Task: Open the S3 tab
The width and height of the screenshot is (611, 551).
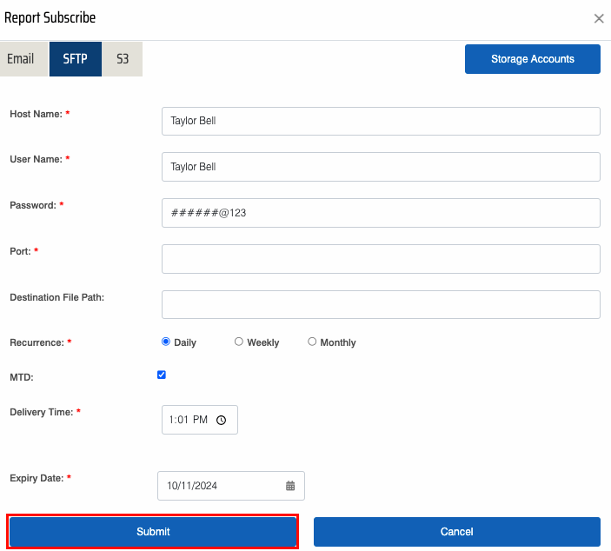Action: coord(123,59)
